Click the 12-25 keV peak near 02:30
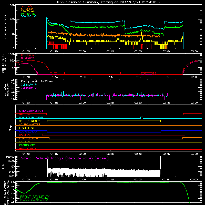 (141, 35)
